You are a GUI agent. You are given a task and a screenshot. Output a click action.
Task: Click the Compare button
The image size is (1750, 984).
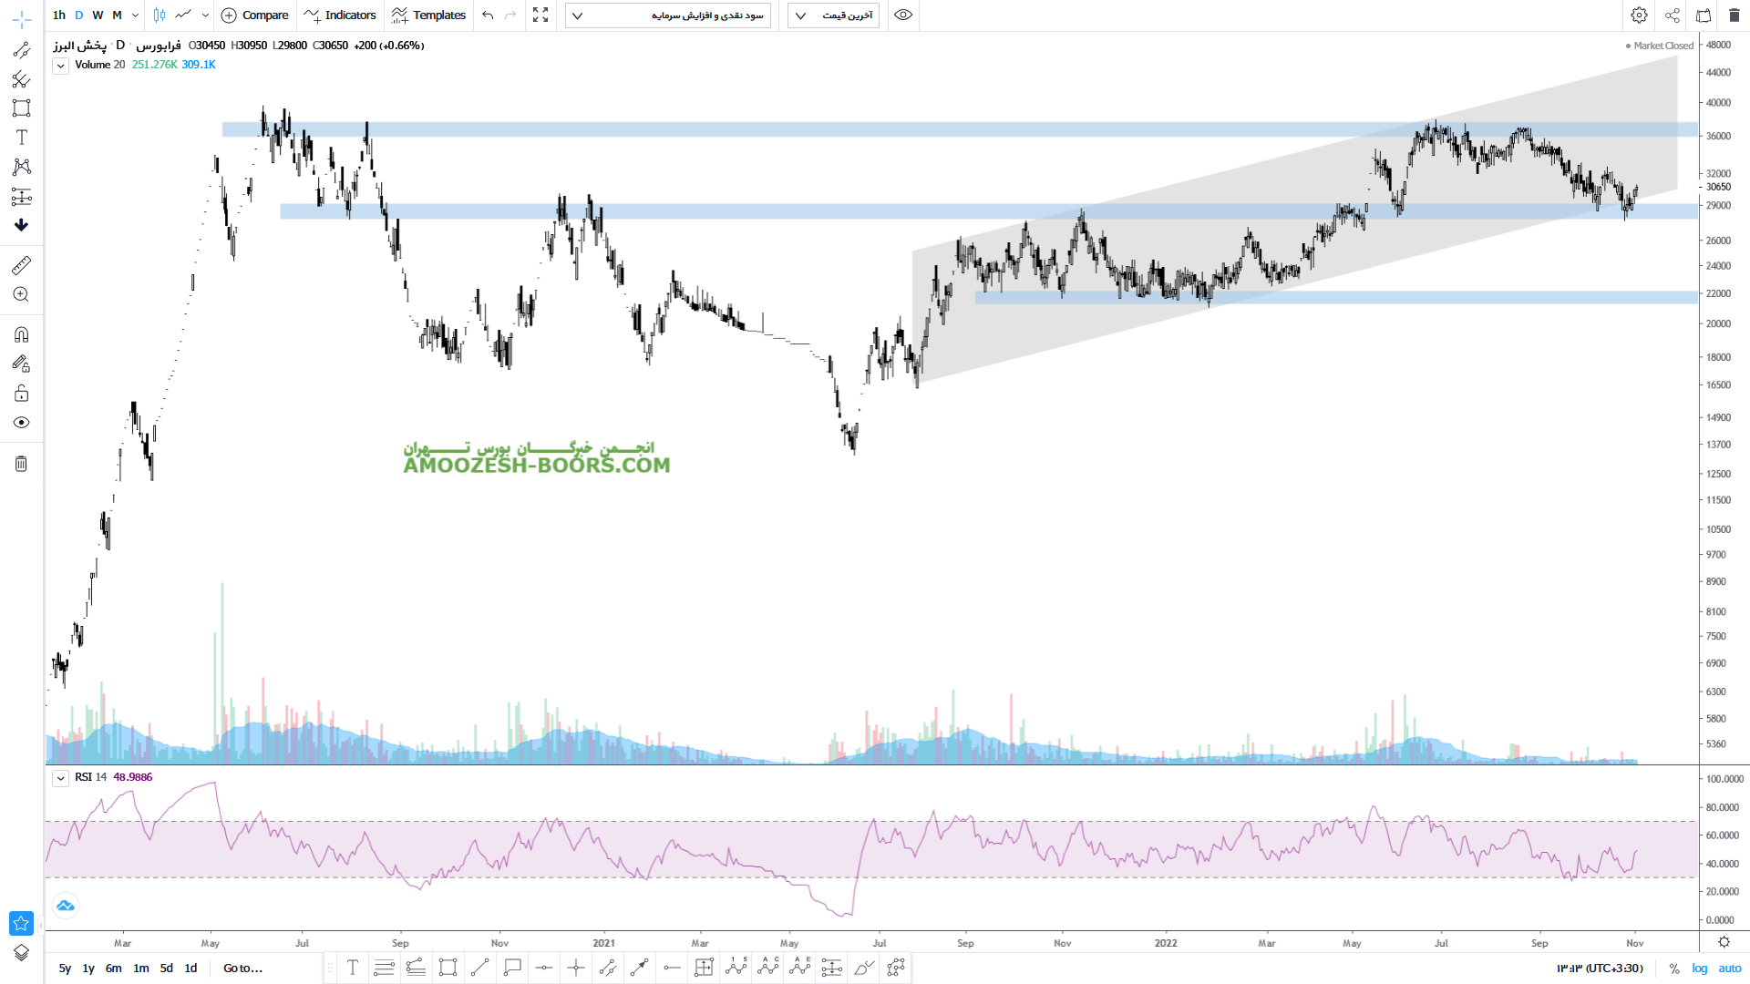[x=255, y=15]
